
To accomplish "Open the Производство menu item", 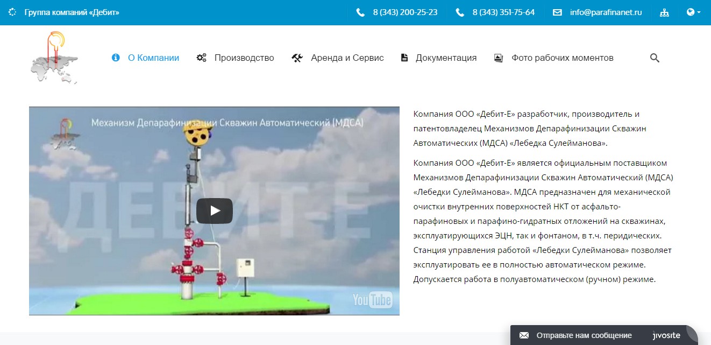I will click(x=244, y=58).
